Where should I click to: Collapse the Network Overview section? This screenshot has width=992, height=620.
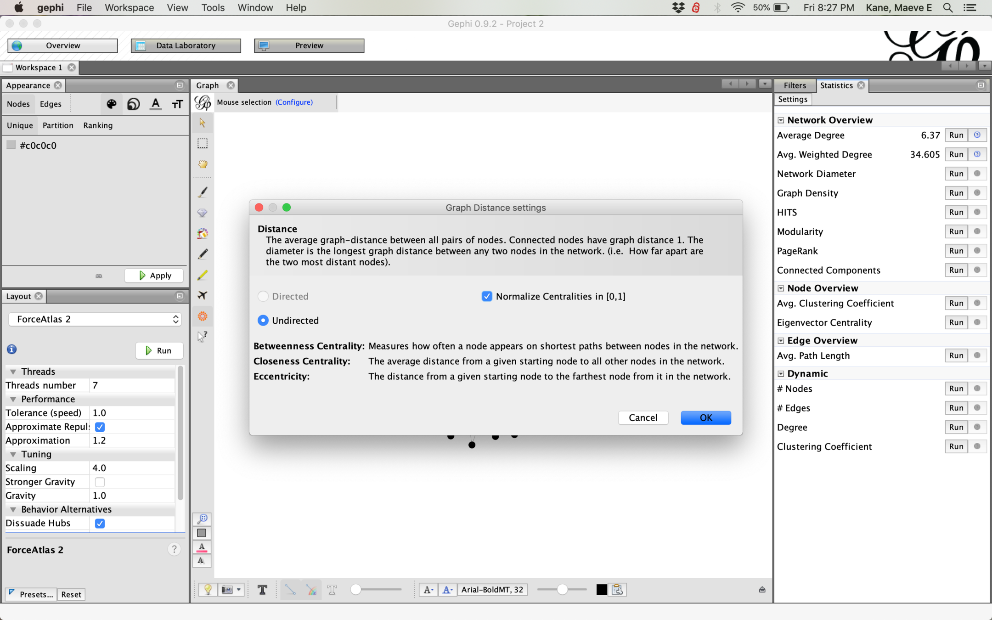point(781,120)
